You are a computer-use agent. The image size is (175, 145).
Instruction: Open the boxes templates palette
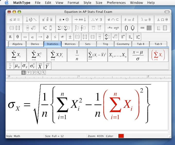162,28
